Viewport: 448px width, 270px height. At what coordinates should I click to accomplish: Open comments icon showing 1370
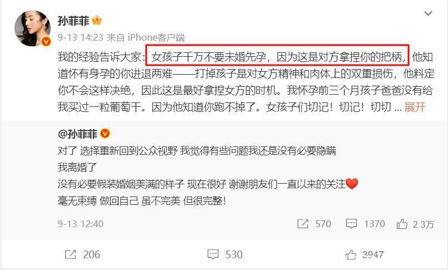[351, 224]
